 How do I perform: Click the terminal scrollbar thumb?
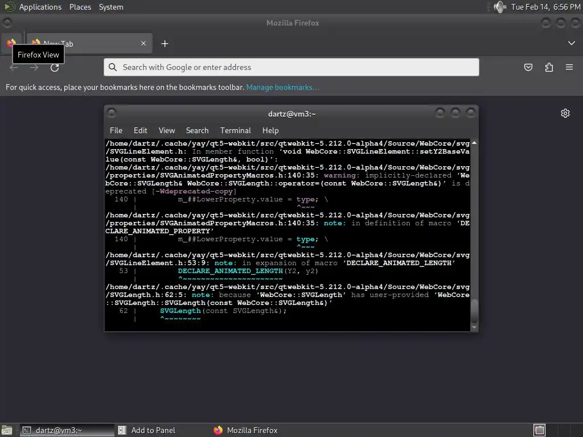pos(474,311)
